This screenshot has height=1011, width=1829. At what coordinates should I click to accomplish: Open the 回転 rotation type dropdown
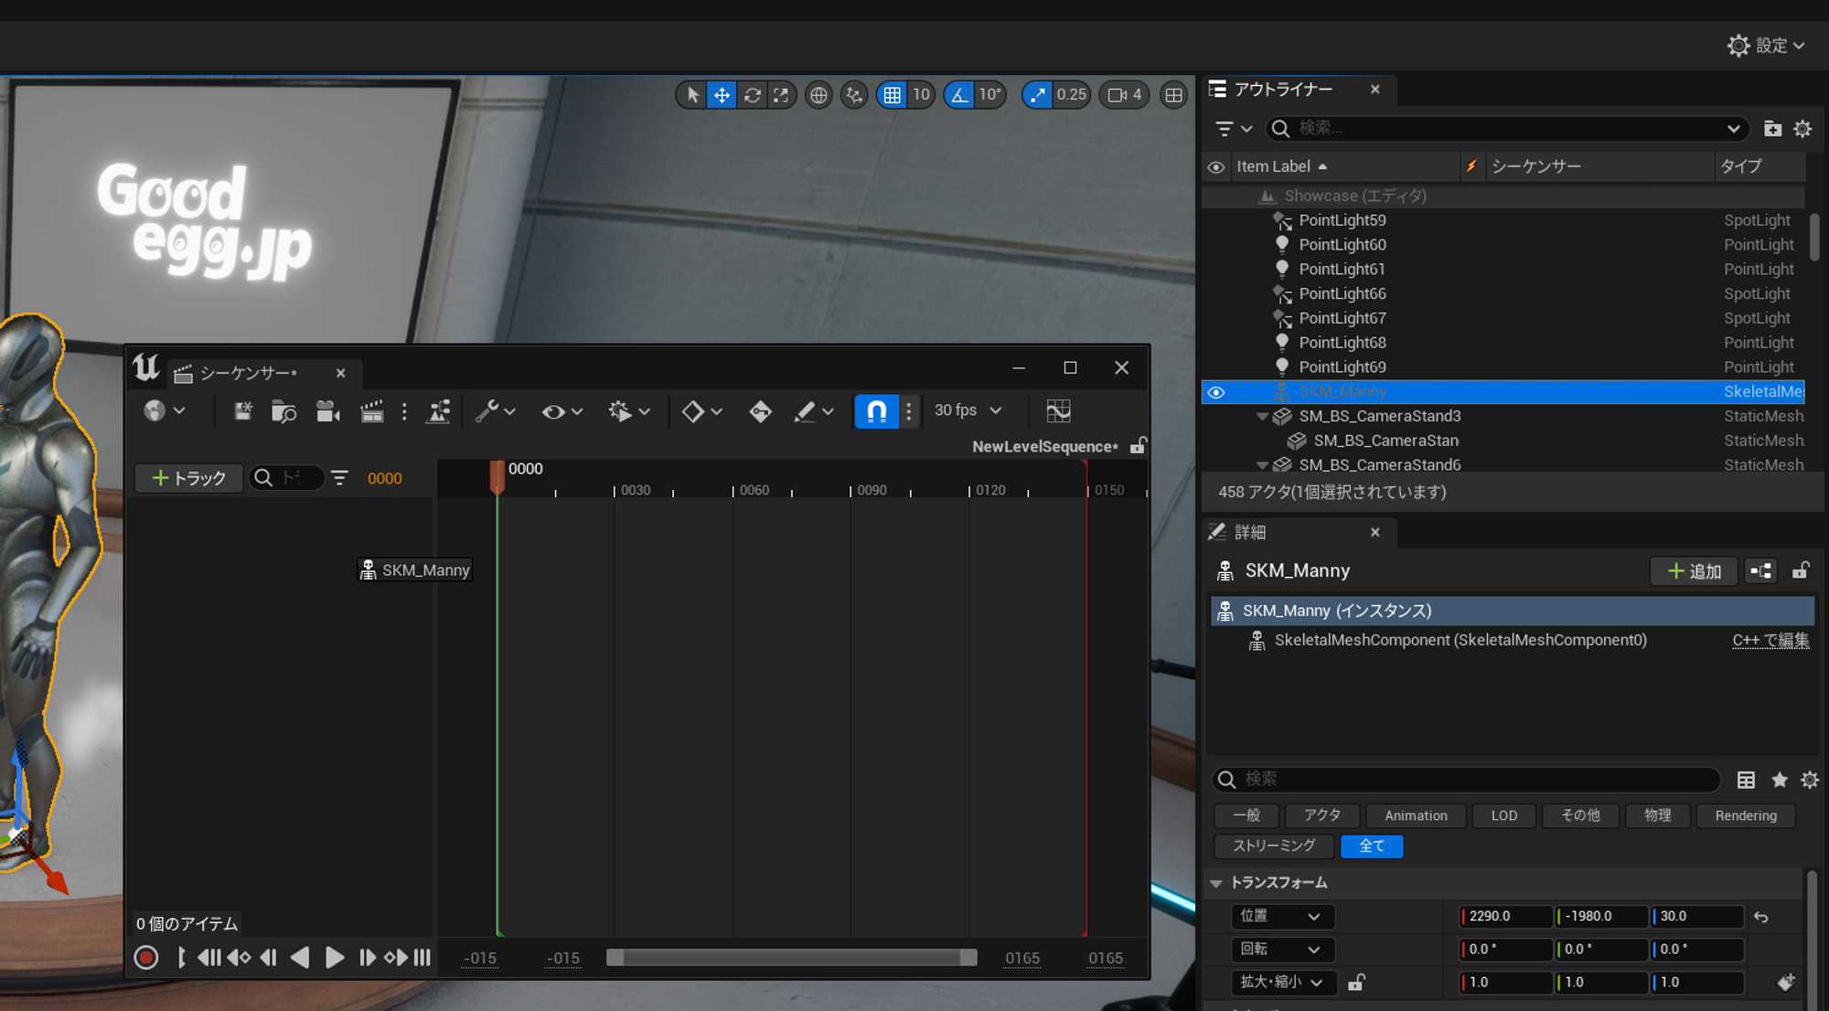coord(1280,949)
